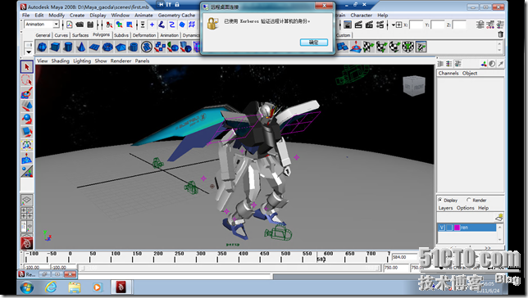This screenshot has width=528, height=298.
Task: Select by hierarchy mode icon
Action: point(109,25)
